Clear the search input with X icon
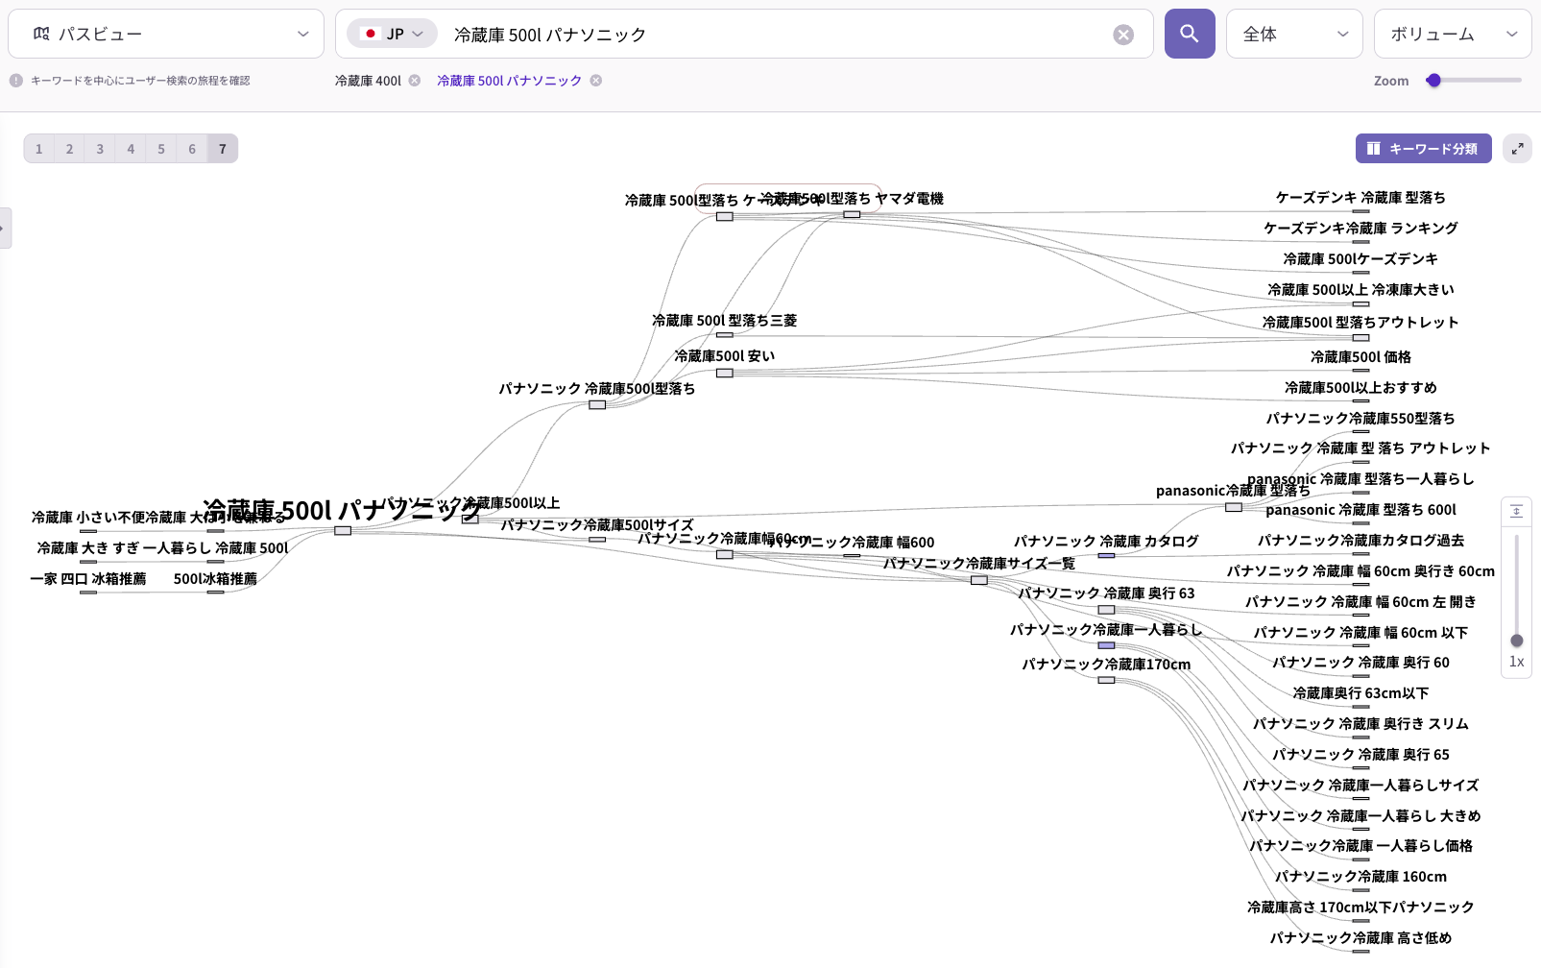The width and height of the screenshot is (1541, 968). (x=1122, y=35)
